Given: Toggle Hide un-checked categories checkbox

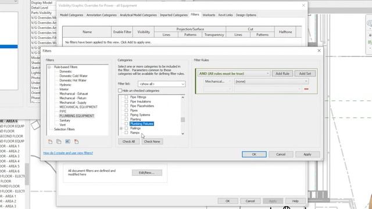Looking at the screenshot, I should (120, 91).
